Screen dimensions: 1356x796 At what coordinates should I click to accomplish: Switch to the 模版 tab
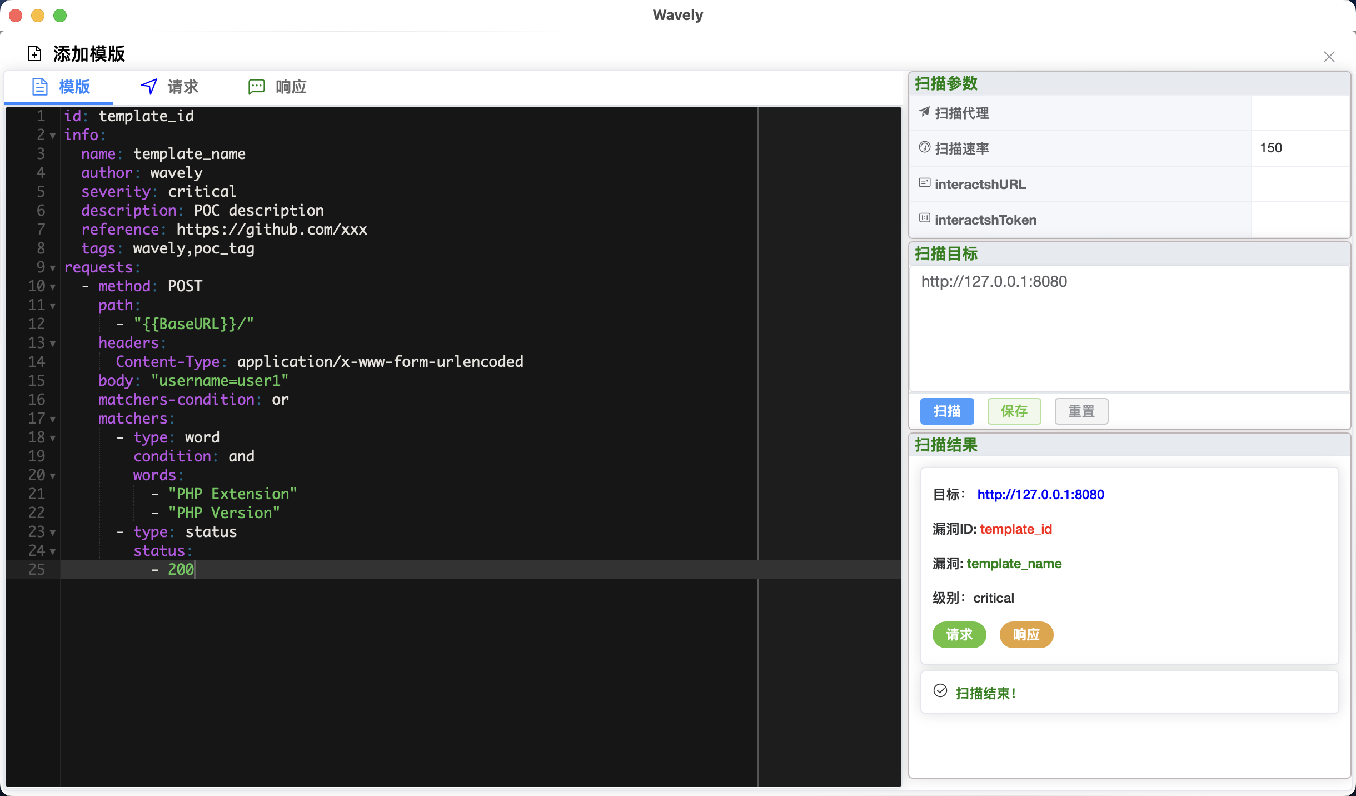[59, 87]
